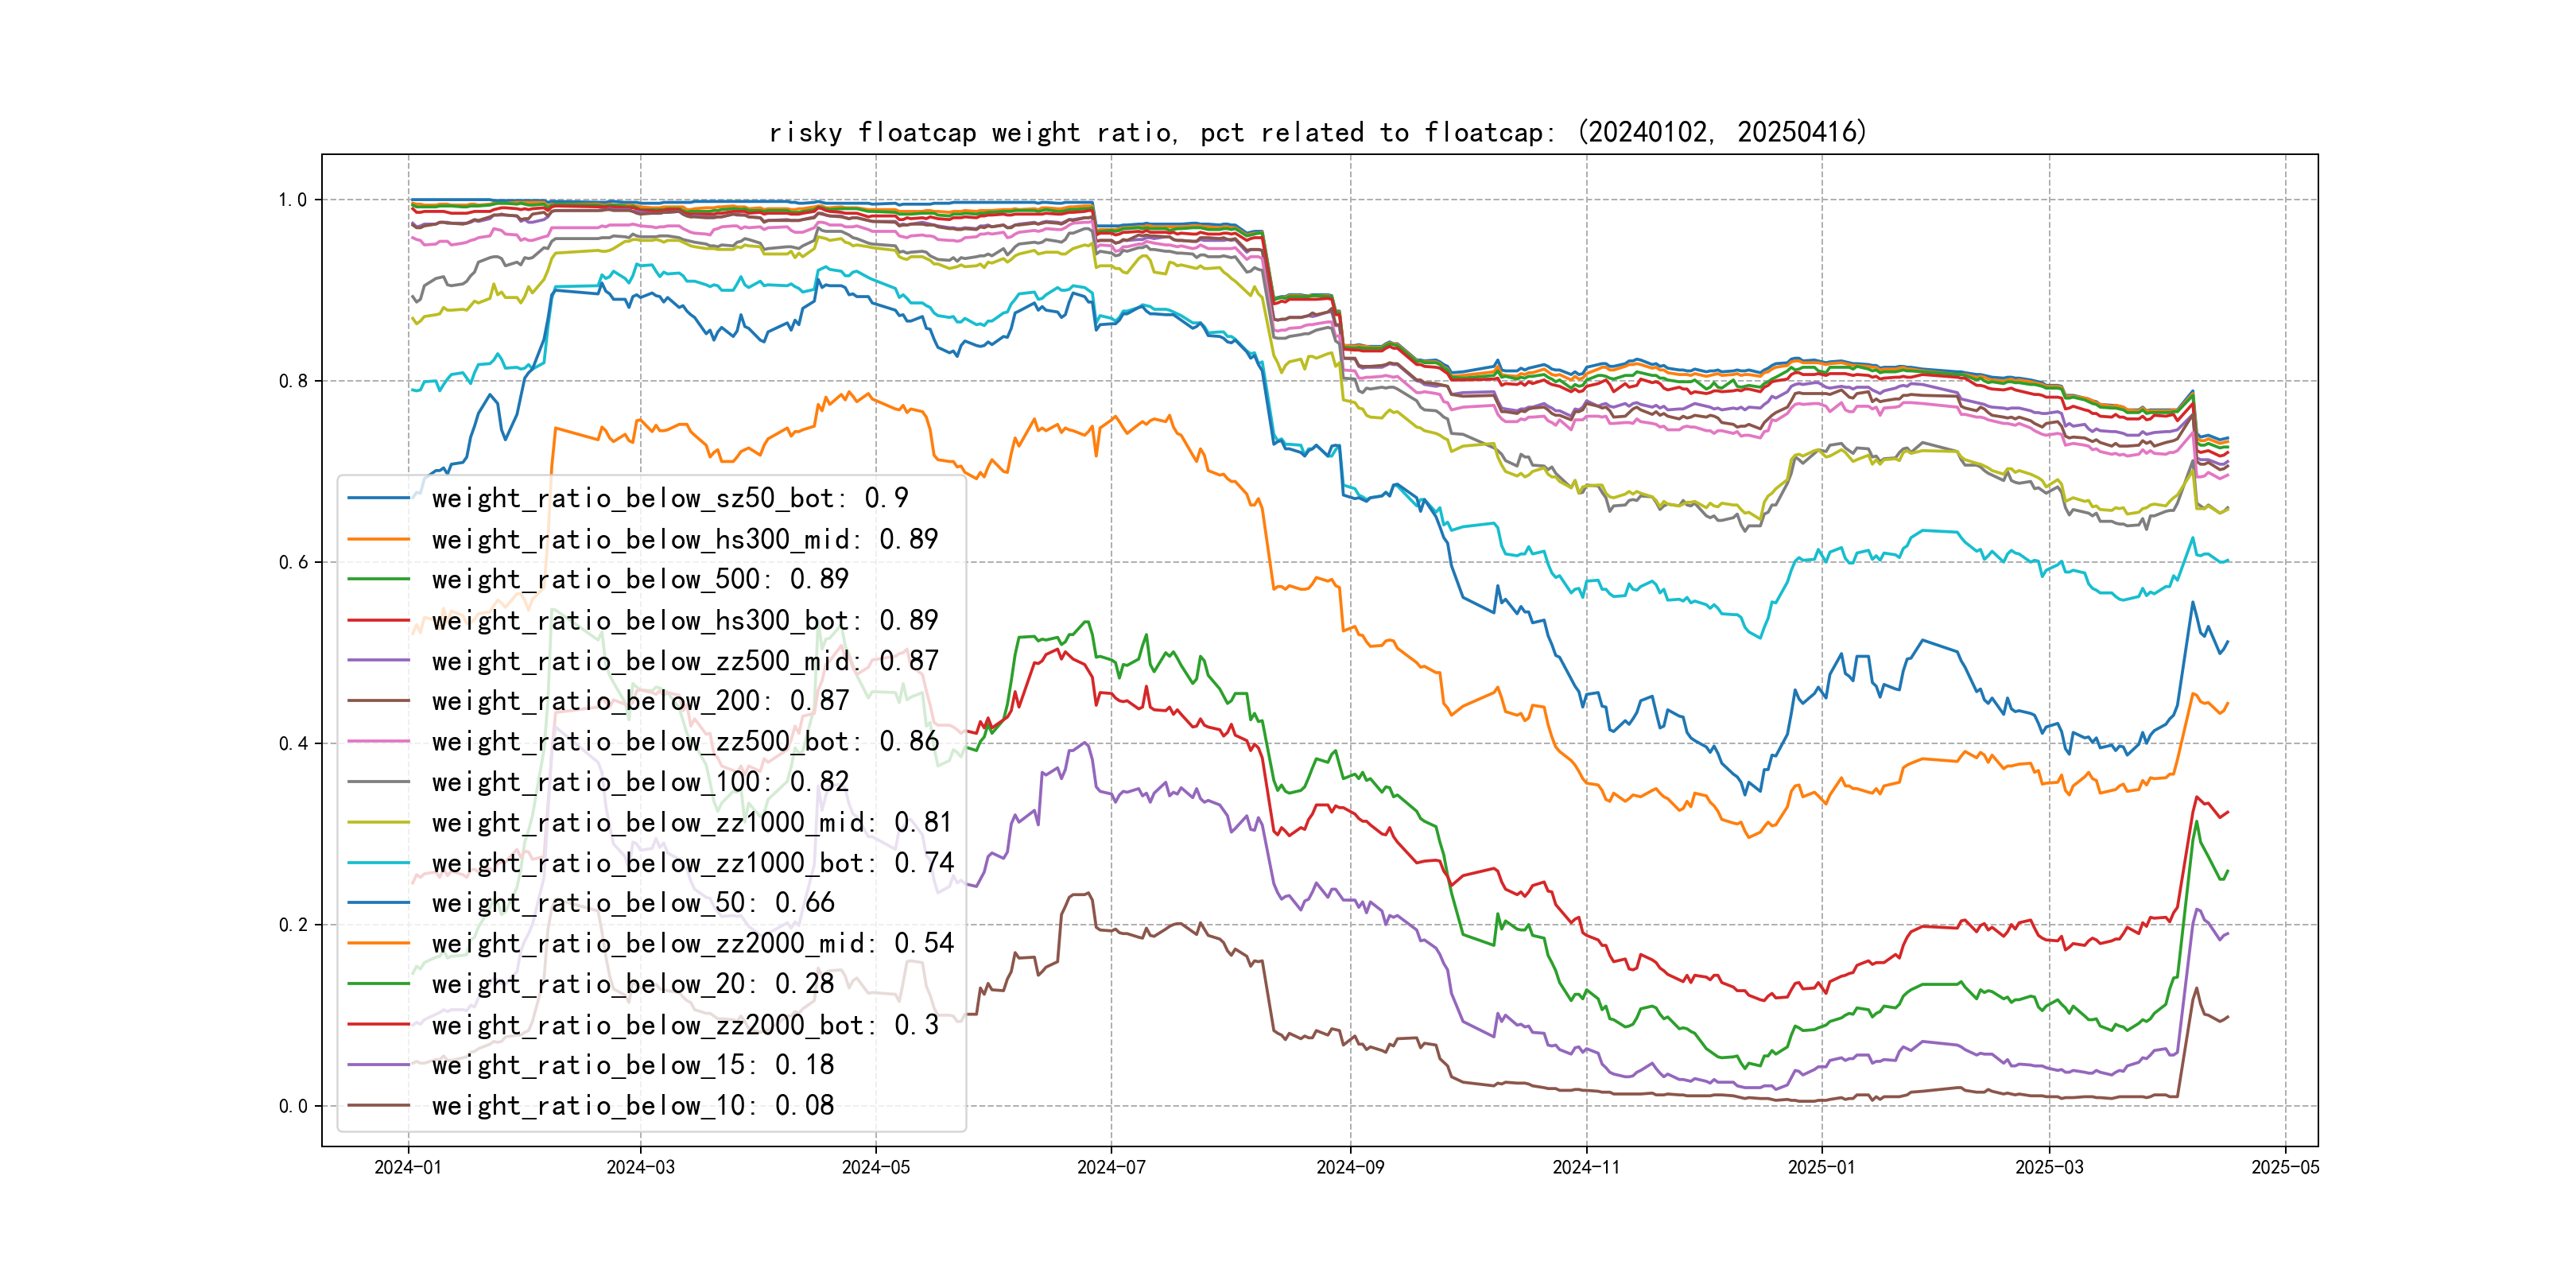Click the red swatch beside weight_ratio_below_hs300_bot

tap(378, 620)
